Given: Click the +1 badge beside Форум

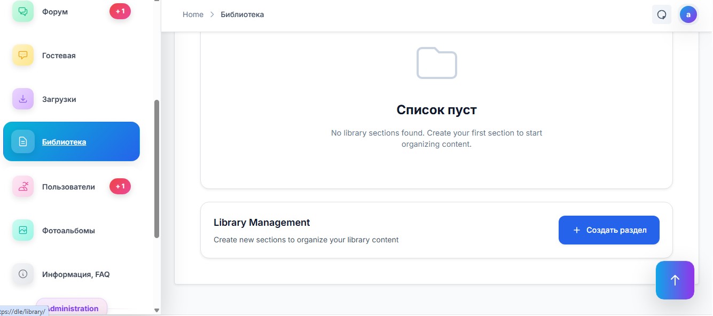Looking at the screenshot, I should [x=120, y=11].
